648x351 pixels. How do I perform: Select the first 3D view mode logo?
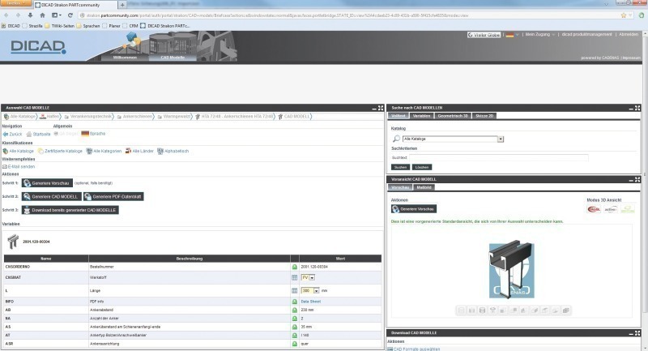[594, 209]
